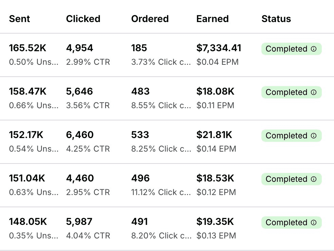Sort by the Earned column header
334x251 pixels.
click(212, 19)
